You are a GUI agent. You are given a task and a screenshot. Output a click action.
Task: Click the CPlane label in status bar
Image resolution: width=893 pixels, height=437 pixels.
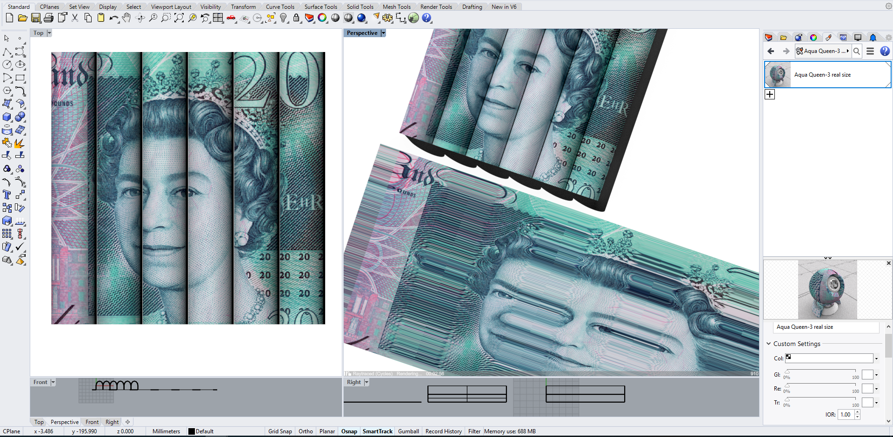(12, 431)
